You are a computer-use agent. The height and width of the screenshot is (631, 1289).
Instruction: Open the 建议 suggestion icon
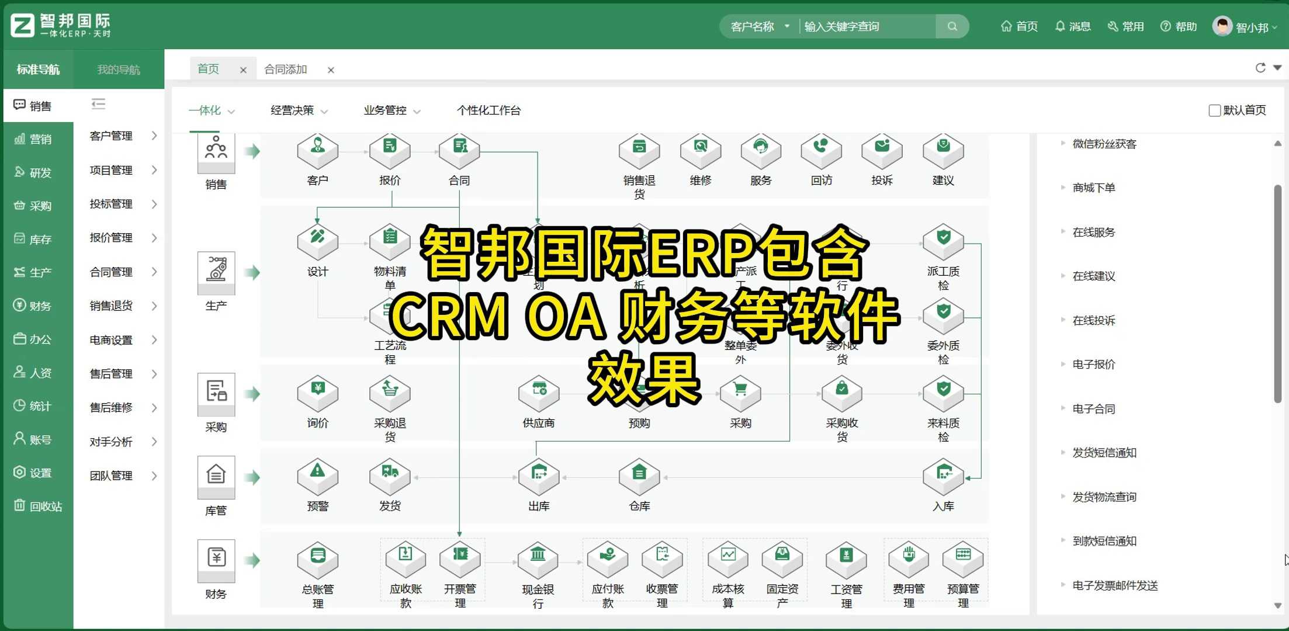[943, 151]
